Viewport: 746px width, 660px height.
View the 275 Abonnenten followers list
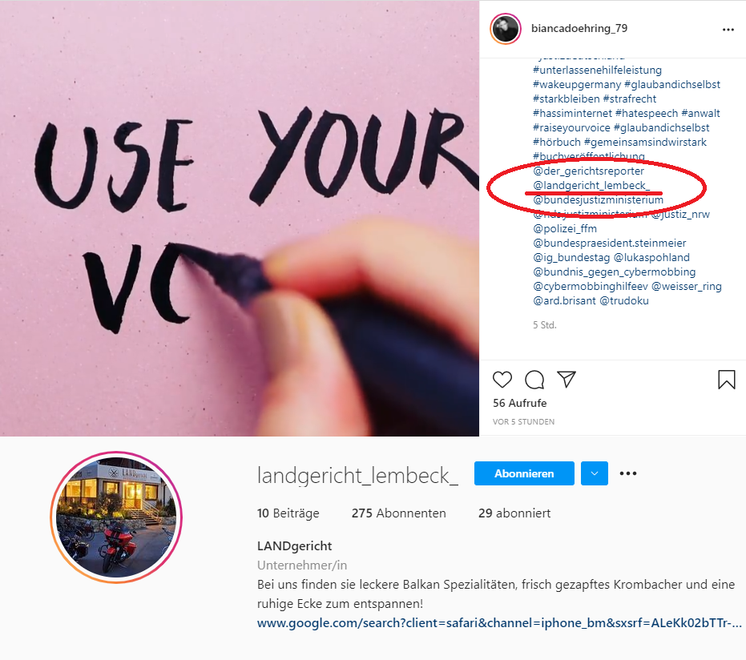click(399, 513)
